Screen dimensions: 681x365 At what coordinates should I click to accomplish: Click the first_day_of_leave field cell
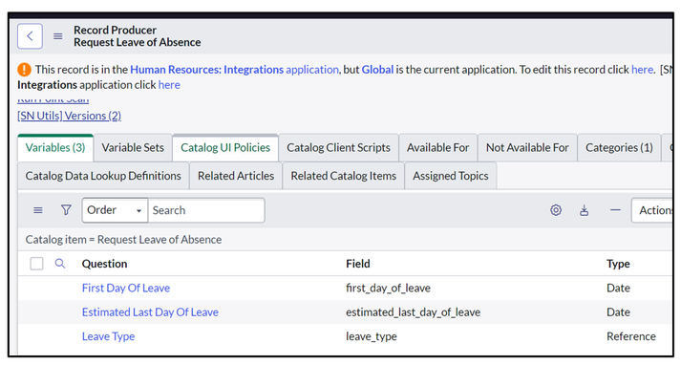389,288
